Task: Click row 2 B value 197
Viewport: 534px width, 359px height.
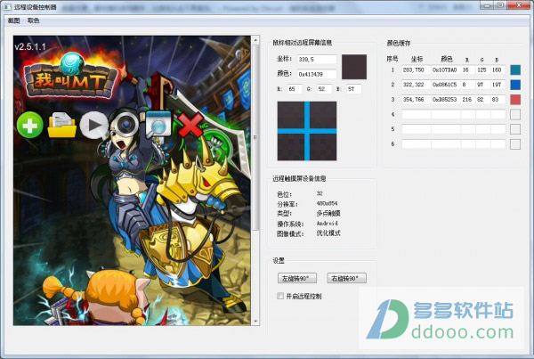Action: (498, 85)
